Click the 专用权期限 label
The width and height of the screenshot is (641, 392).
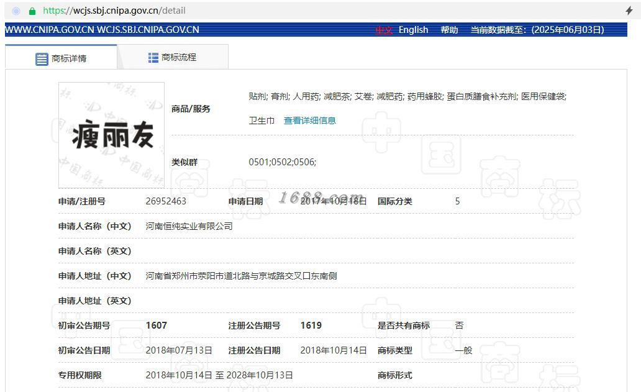coord(80,375)
